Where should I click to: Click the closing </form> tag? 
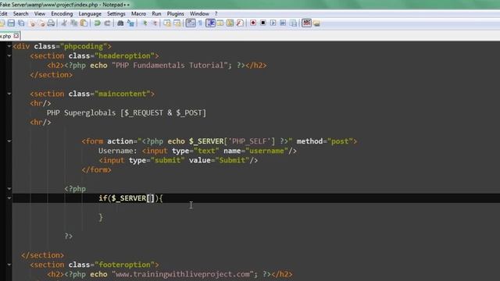96,170
